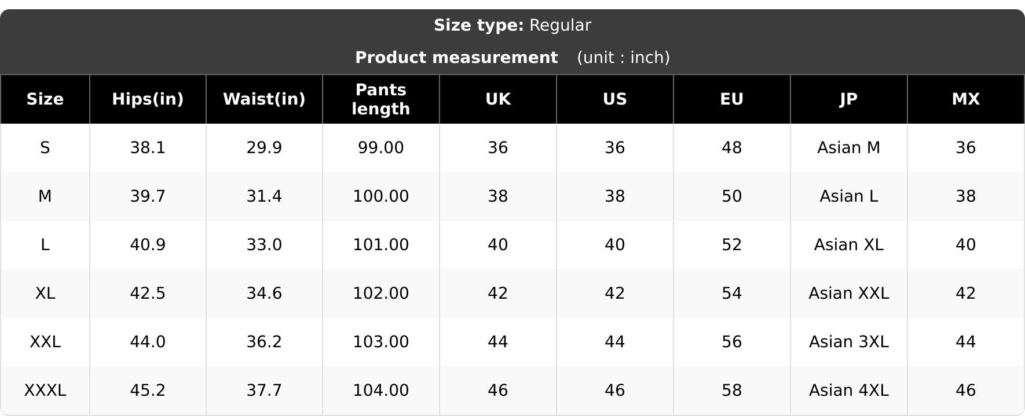
Task: Select the EU column header
Action: point(732,99)
